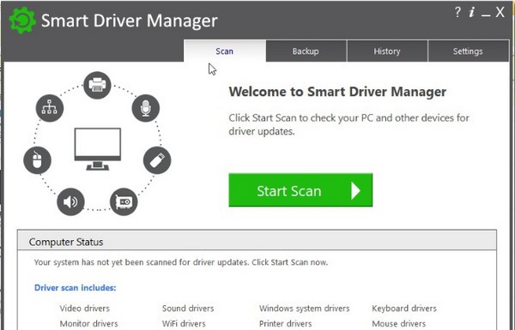Close the Smart Driver Manager window
Image resolution: width=515 pixels, height=330 pixels.
tap(500, 13)
